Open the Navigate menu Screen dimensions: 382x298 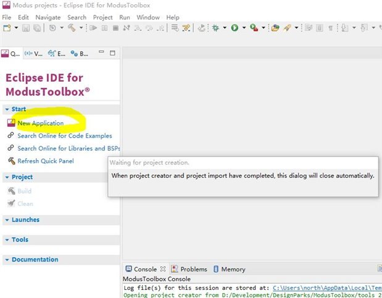(48, 17)
